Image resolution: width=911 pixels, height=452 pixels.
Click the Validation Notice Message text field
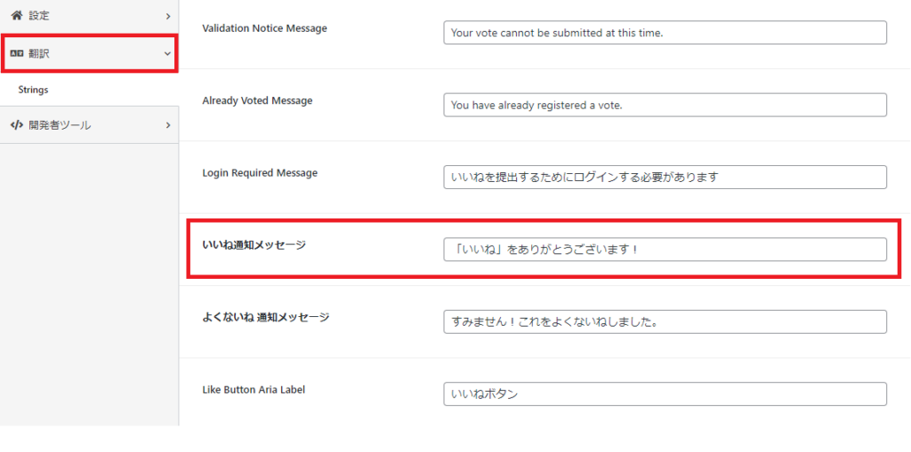click(665, 33)
